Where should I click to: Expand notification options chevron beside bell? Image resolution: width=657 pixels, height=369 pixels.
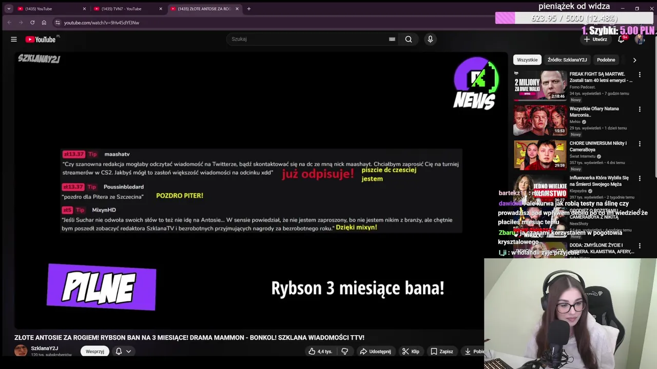(129, 352)
